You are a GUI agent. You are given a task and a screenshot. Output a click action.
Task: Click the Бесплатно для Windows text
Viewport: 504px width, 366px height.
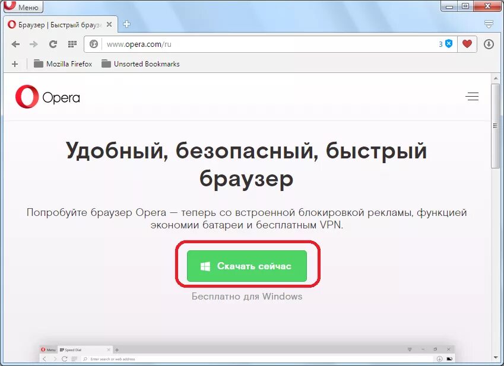point(247,296)
